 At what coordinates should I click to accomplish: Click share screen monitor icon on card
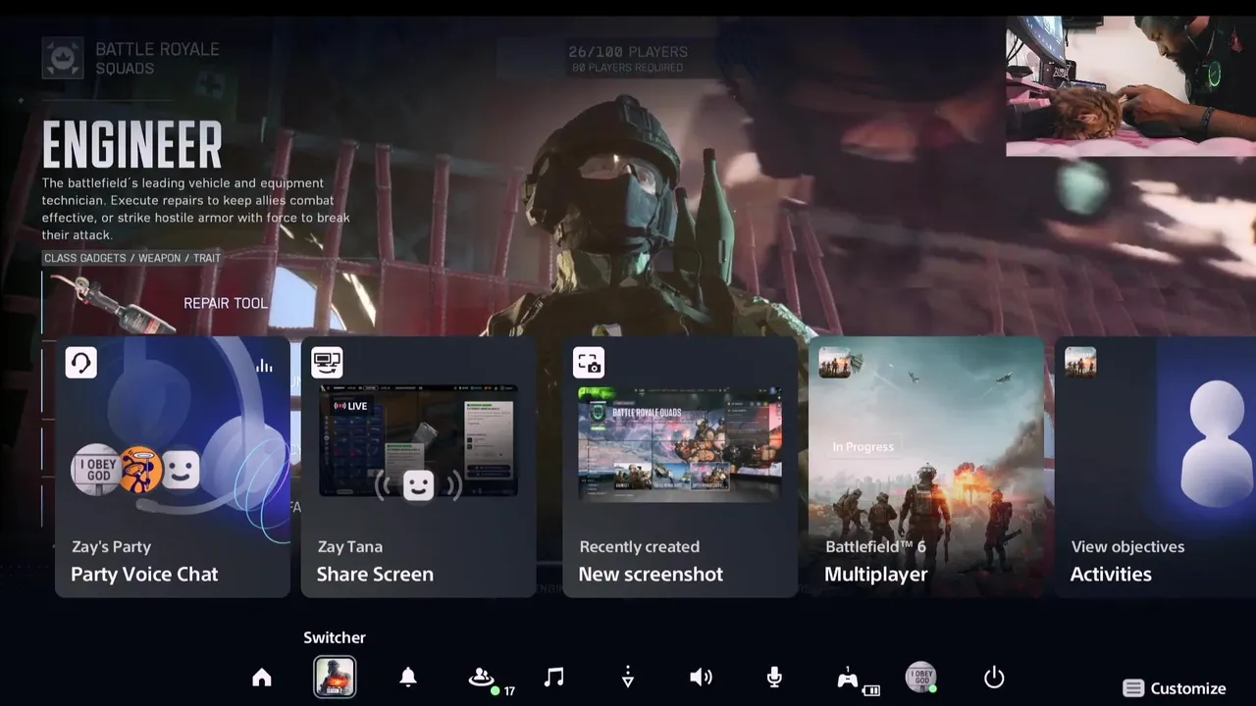tap(327, 363)
